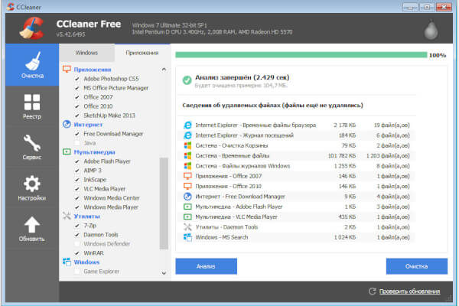Screen dimensions: 459x306
Task: Click Windows flag icon for Файлы журналов Windows
Action: pos(187,166)
